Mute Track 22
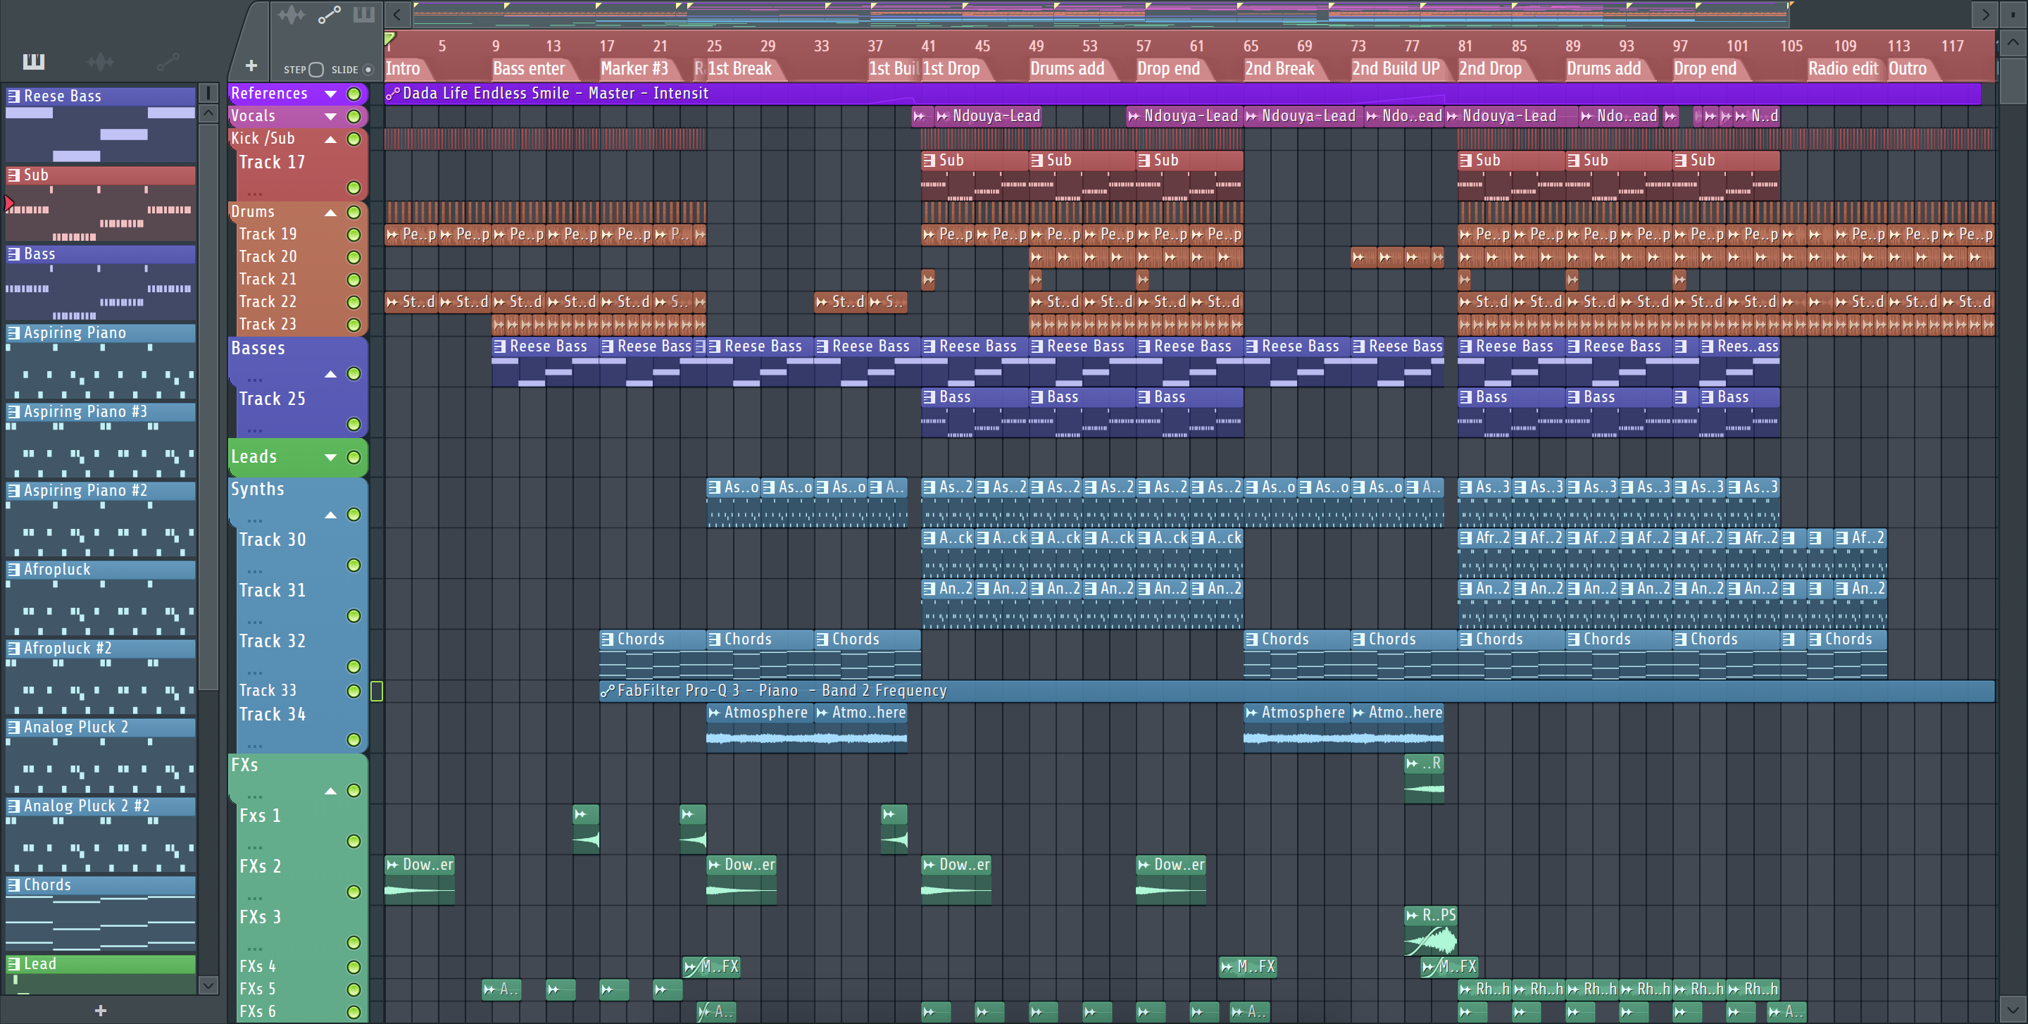The width and height of the screenshot is (2028, 1024). pos(354,302)
